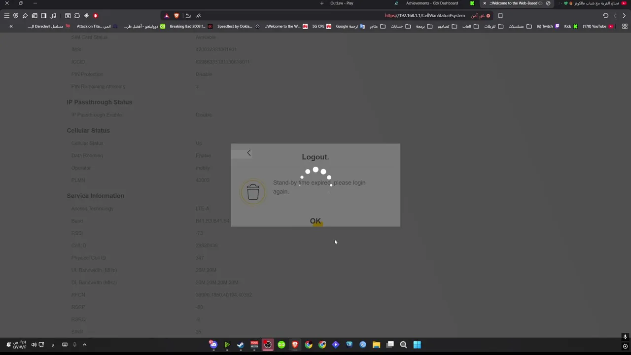
Task: Show hidden system tray icons
Action: [84, 345]
